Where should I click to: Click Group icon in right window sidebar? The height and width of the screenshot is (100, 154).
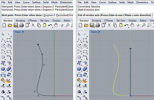(x=79, y=92)
